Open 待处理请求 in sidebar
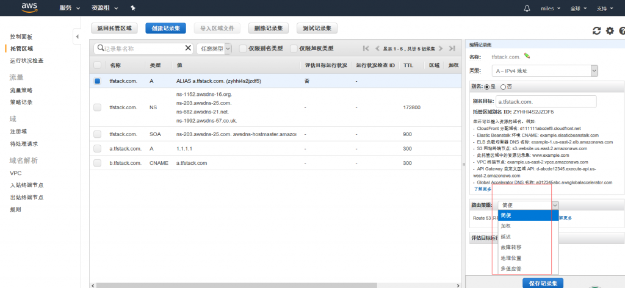625x288 pixels. (24, 143)
